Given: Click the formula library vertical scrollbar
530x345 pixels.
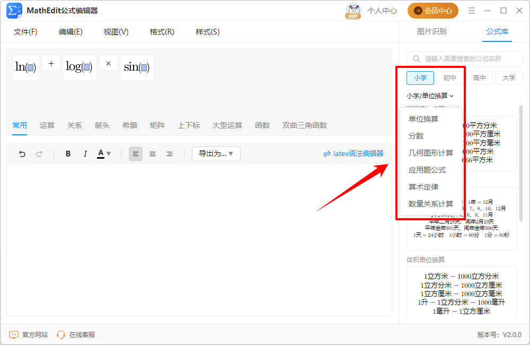Looking at the screenshot, I should pos(520,163).
